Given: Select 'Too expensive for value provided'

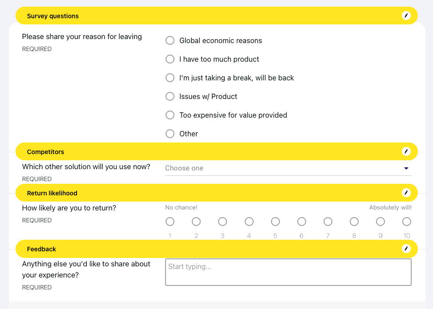Looking at the screenshot, I should coord(170,115).
